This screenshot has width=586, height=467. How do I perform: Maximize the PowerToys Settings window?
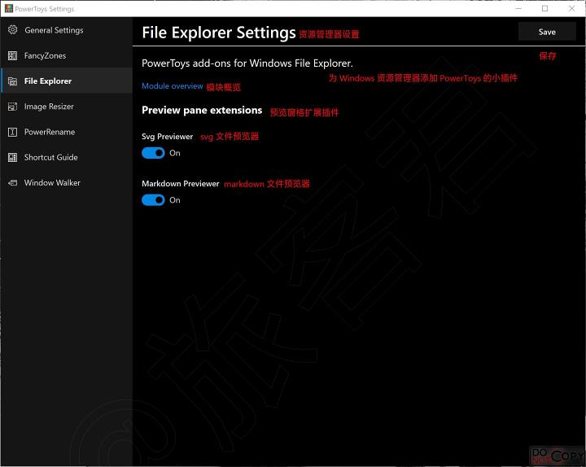(x=544, y=8)
